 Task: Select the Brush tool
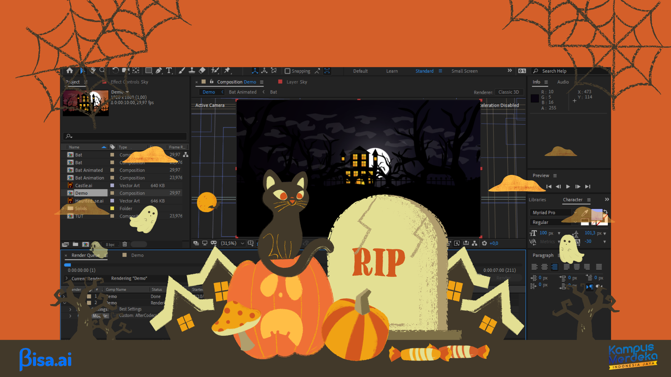[182, 71]
